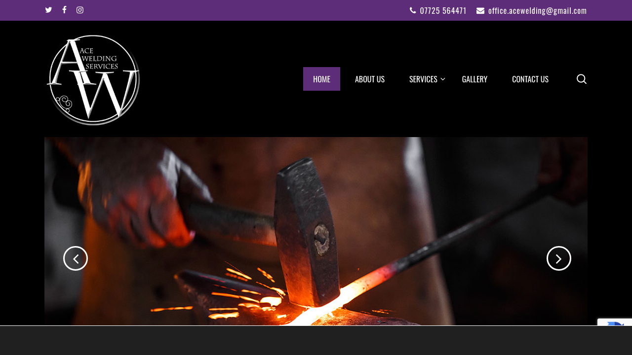Click the previous slide arrow on the carousel
632x355 pixels.
tap(76, 258)
